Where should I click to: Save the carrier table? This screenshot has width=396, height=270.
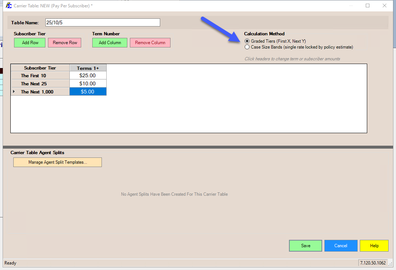point(306,246)
